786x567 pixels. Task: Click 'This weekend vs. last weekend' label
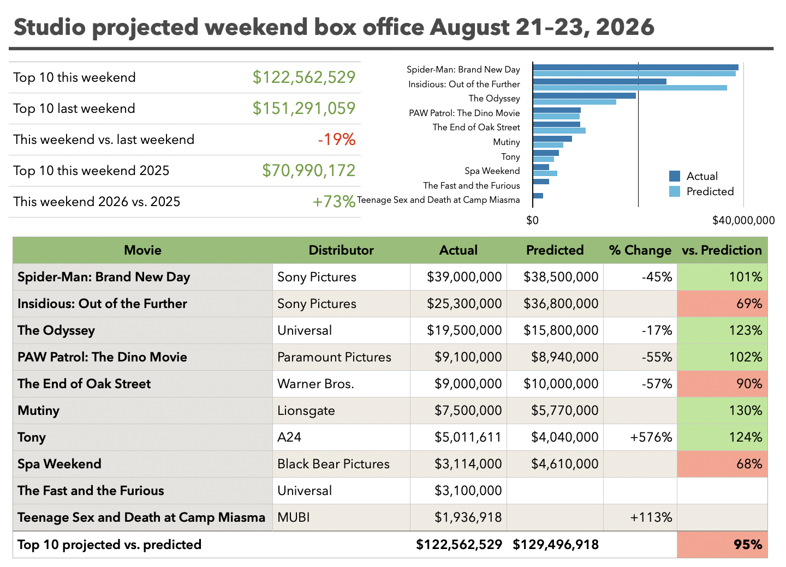pos(104,140)
